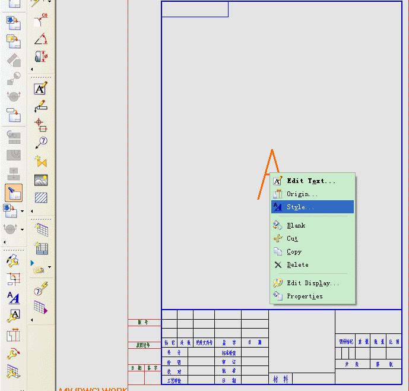Select the target point crosshair tool
The width and height of the screenshot is (409, 391).
click(x=41, y=125)
